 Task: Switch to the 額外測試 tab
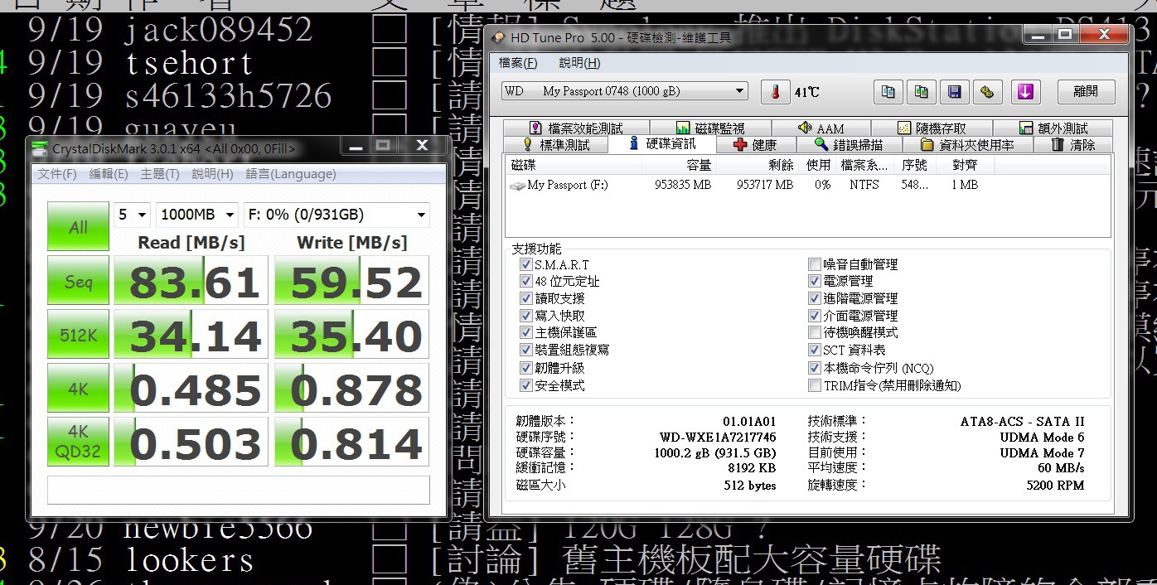pos(1053,128)
